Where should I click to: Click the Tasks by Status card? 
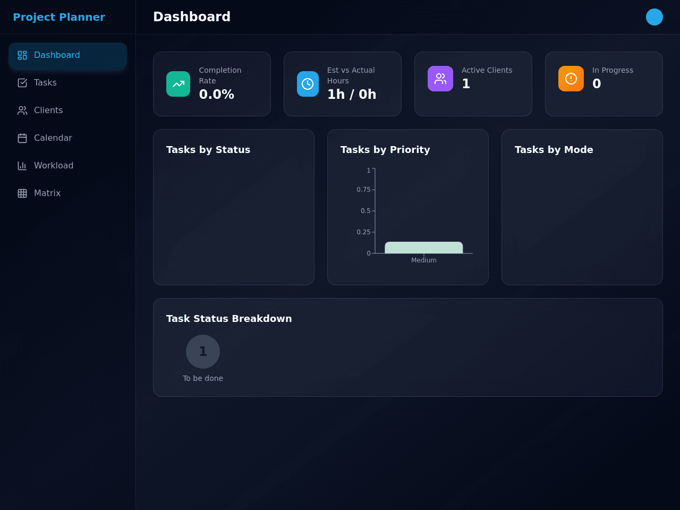[x=234, y=207]
